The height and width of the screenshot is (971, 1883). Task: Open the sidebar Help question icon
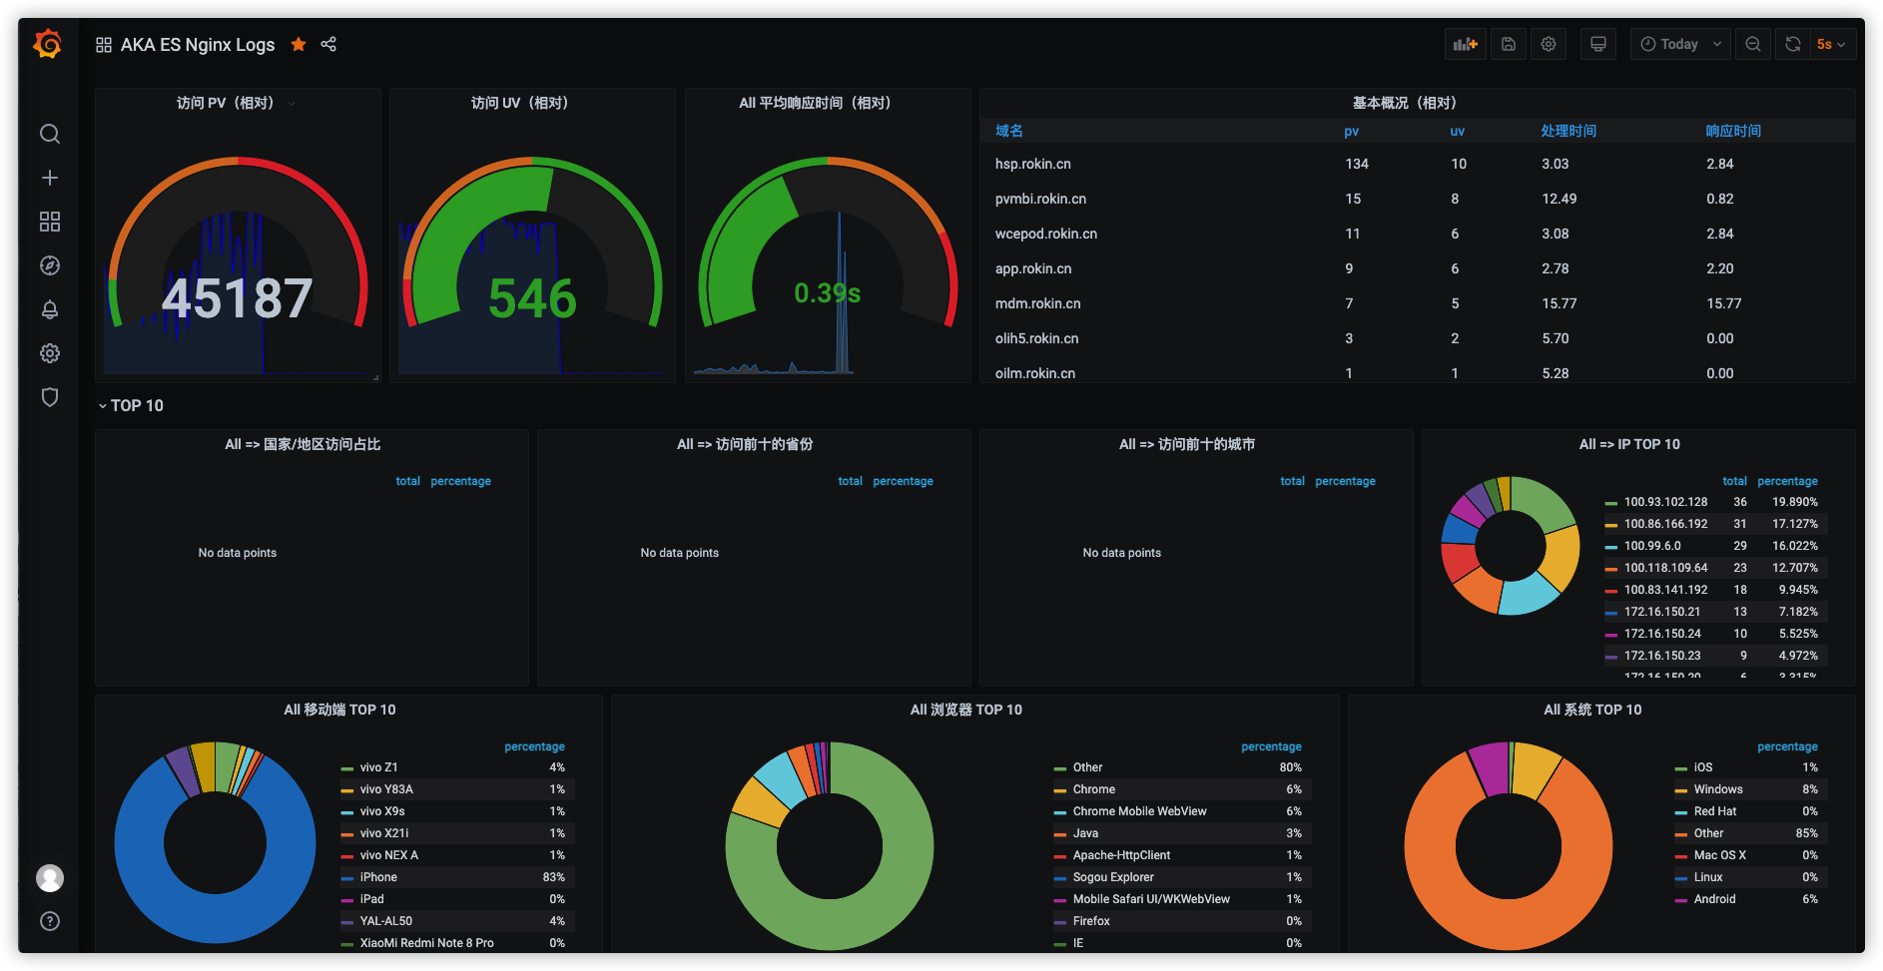click(50, 921)
